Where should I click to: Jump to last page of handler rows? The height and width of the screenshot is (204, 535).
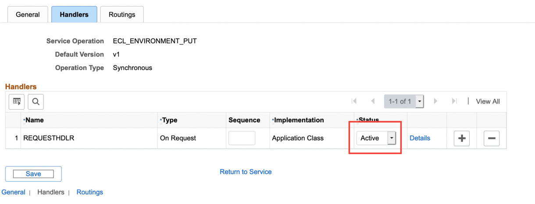point(454,101)
